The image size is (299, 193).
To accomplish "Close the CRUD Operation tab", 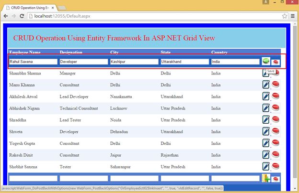I will pos(53,8).
